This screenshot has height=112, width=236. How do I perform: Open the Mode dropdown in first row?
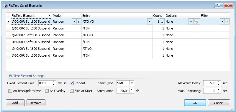(x=74, y=22)
